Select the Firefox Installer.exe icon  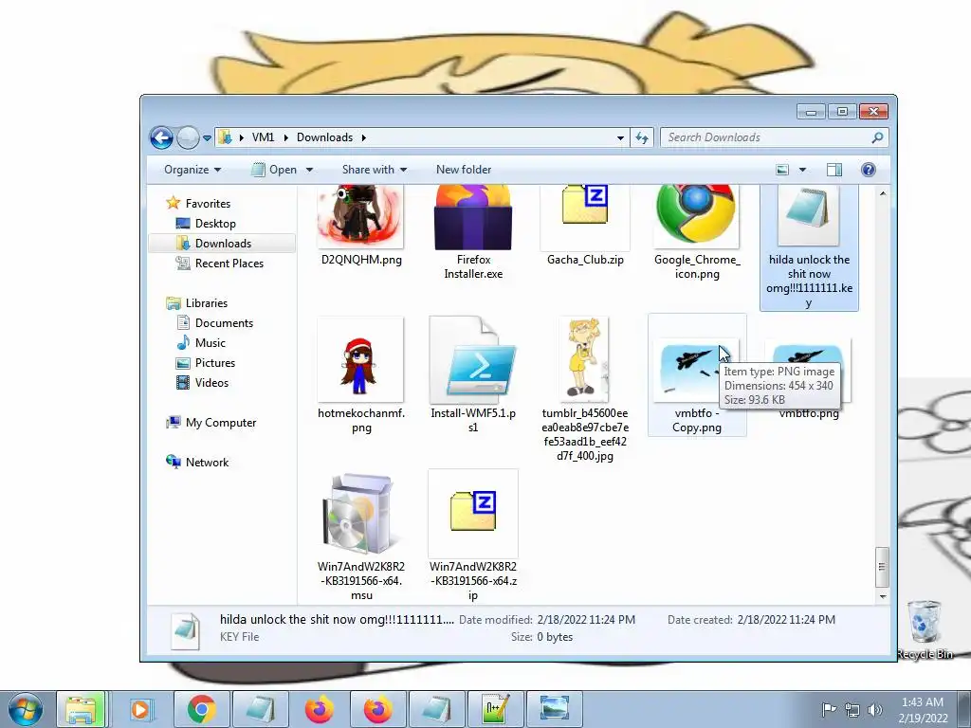pyautogui.click(x=473, y=217)
